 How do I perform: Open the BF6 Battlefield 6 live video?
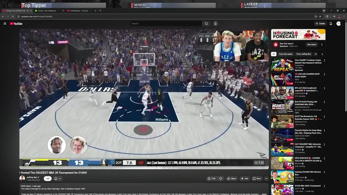point(282,93)
